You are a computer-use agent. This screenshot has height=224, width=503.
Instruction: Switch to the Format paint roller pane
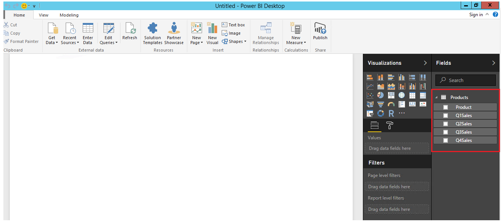(x=390, y=125)
